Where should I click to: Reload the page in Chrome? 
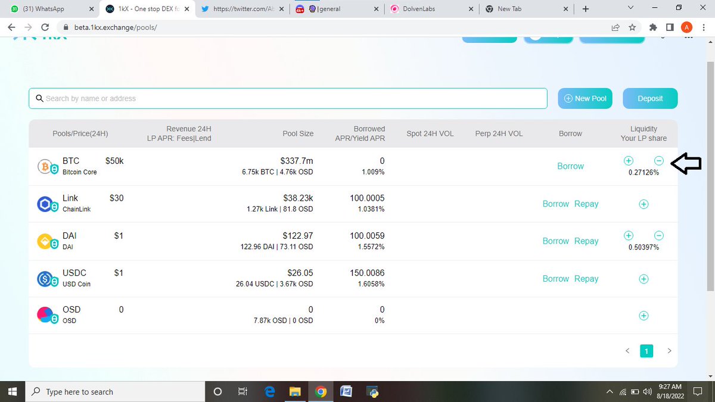coord(45,27)
